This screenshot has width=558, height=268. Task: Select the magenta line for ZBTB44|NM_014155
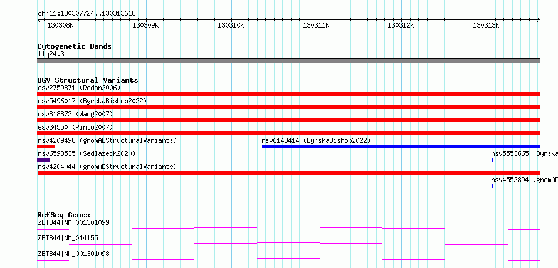[288, 244]
